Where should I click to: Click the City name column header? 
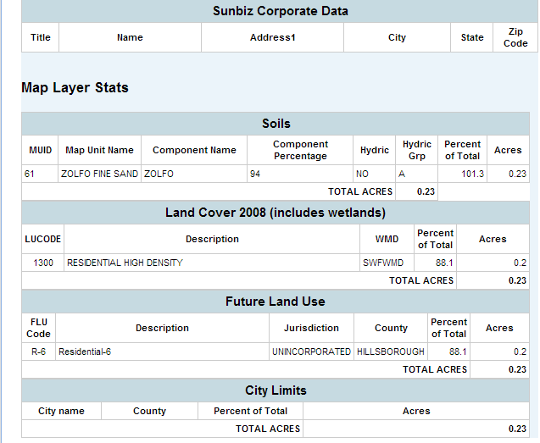click(61, 411)
